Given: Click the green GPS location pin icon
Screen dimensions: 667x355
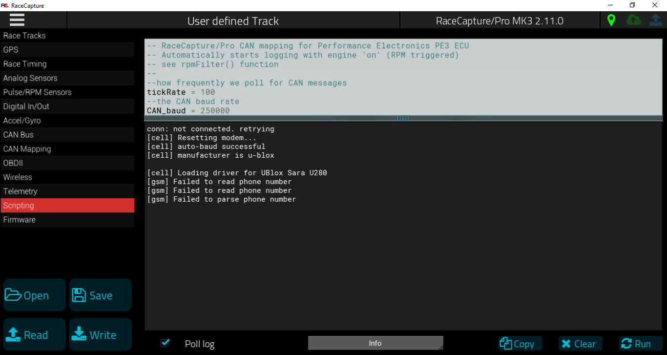Looking at the screenshot, I should coord(611,20).
